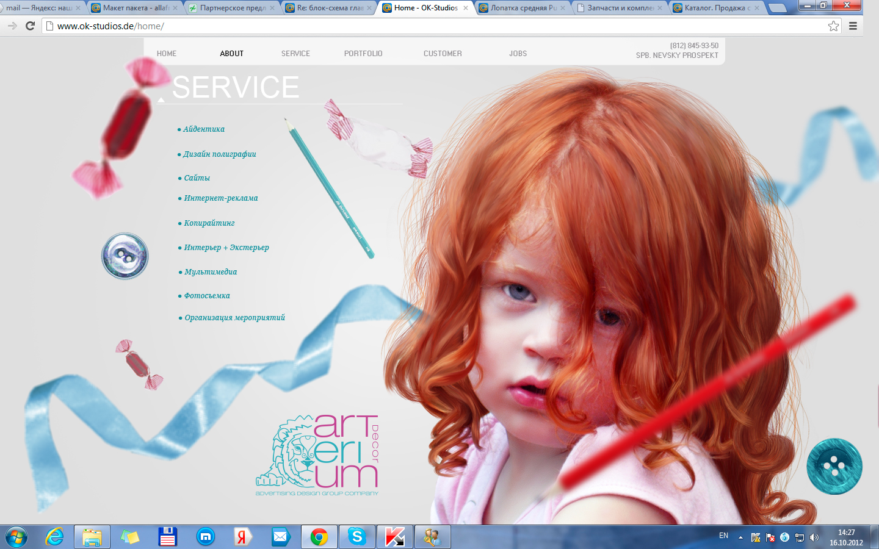Open the PORTFOLIO site menu item
The height and width of the screenshot is (549, 879).
point(363,54)
